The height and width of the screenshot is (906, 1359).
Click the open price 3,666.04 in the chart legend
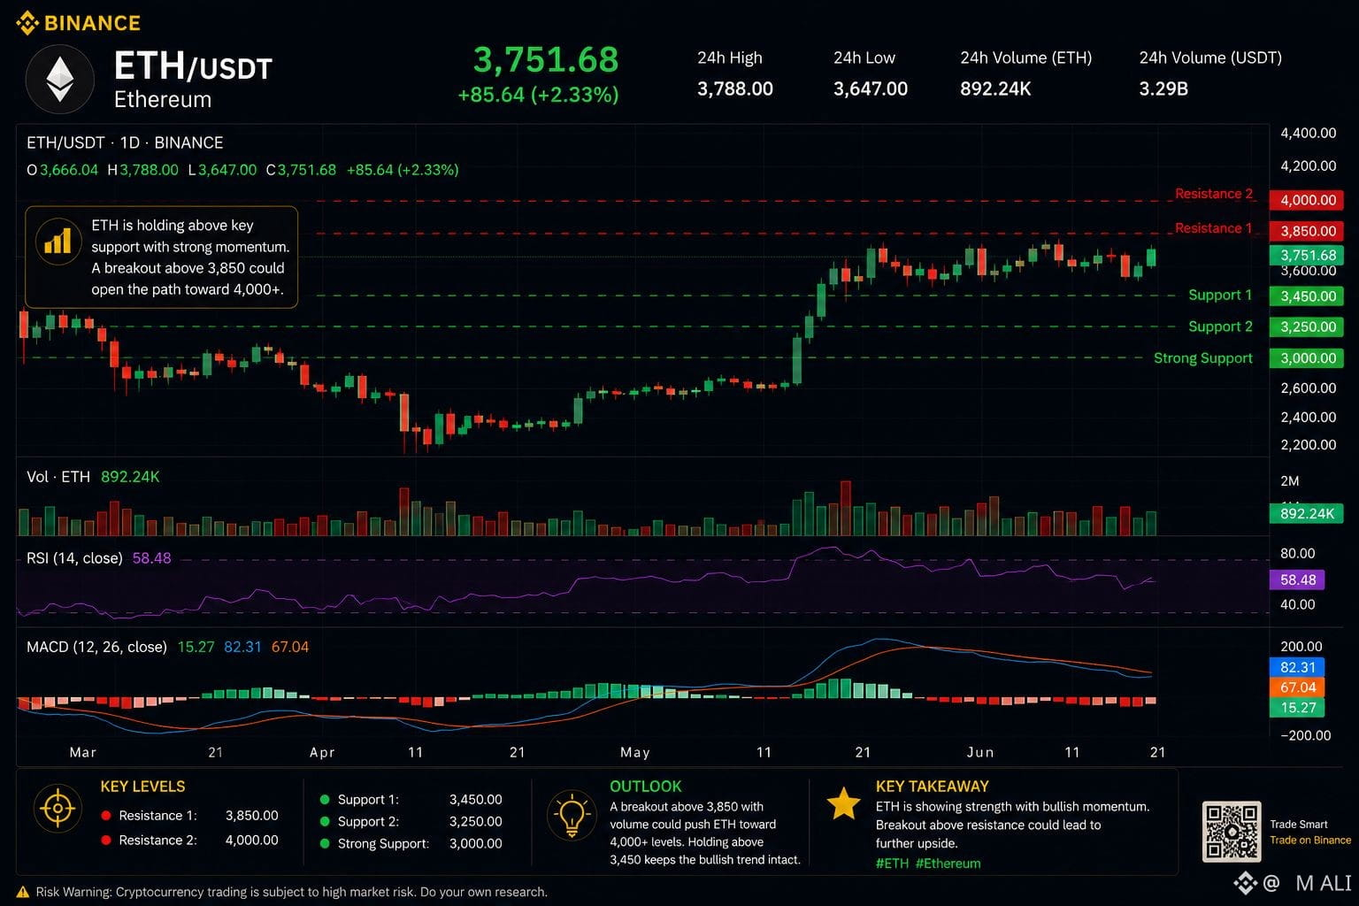(x=69, y=170)
